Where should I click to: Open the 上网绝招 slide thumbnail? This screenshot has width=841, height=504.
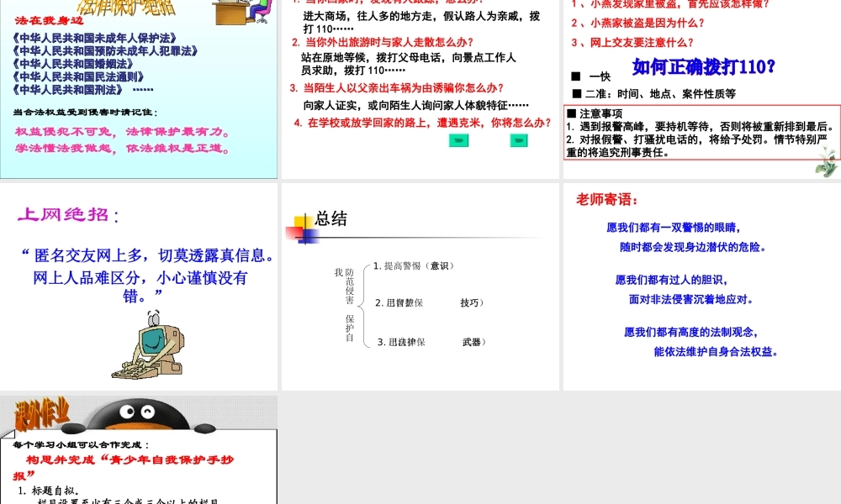click(139, 286)
